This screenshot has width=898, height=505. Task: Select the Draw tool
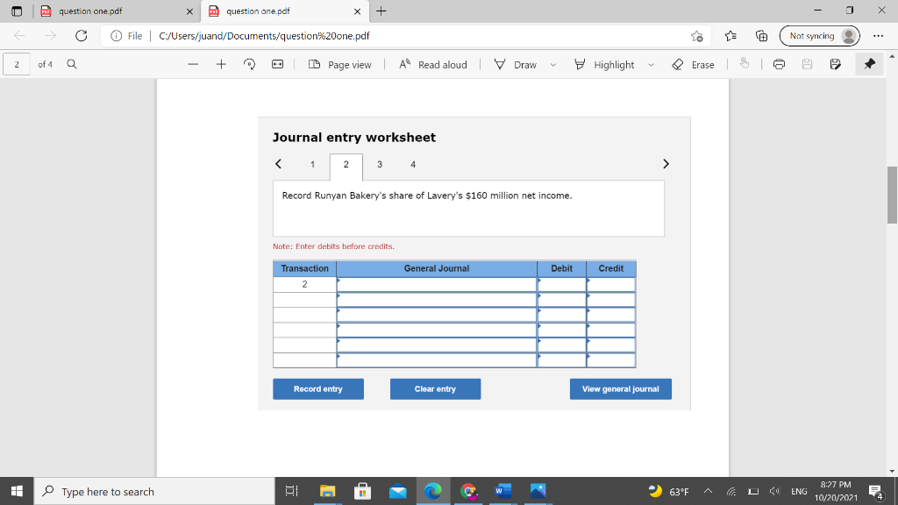(x=515, y=65)
